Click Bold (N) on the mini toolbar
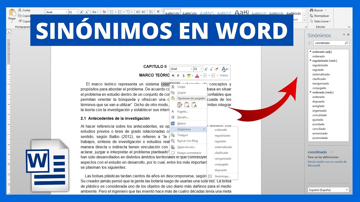The width and height of the screenshot is (360, 202). (173, 75)
